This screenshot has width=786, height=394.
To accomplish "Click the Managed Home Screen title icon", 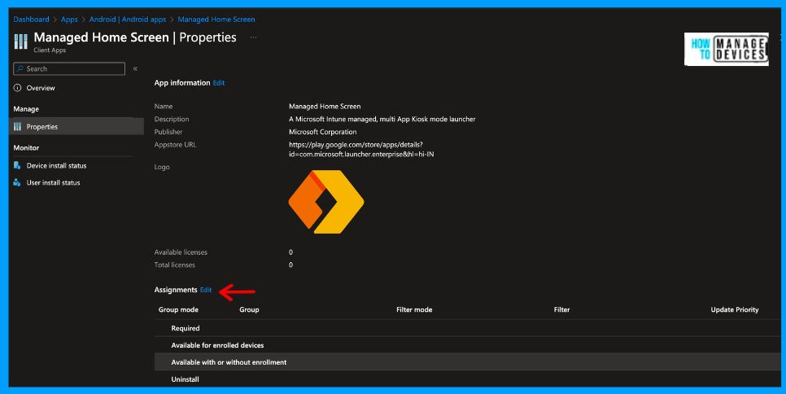I will (x=20, y=42).
